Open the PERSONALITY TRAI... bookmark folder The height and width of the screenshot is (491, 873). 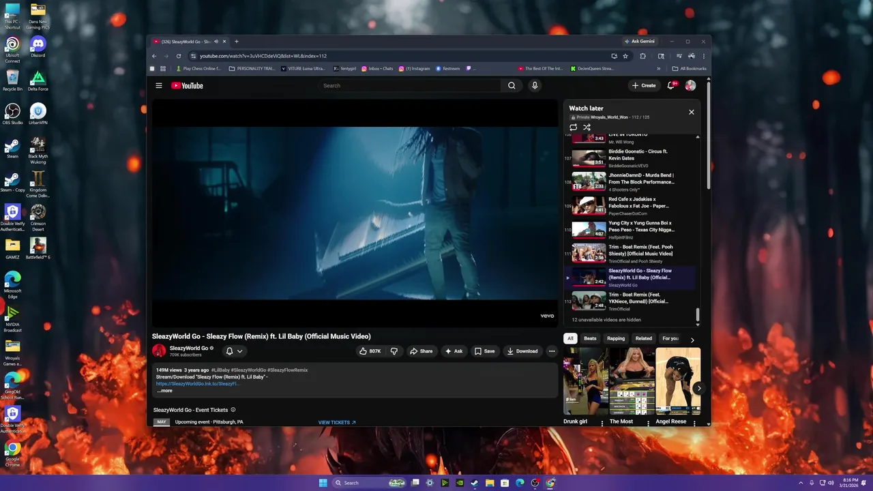[252, 68]
